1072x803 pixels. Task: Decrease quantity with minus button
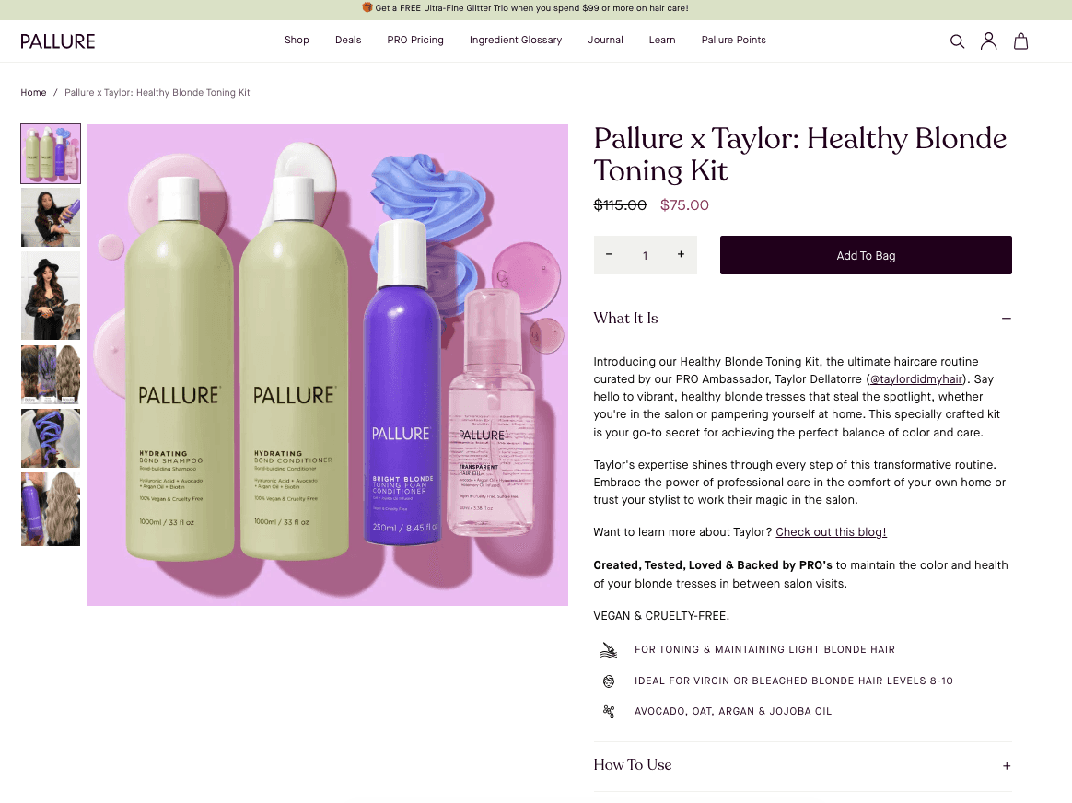pyautogui.click(x=609, y=255)
